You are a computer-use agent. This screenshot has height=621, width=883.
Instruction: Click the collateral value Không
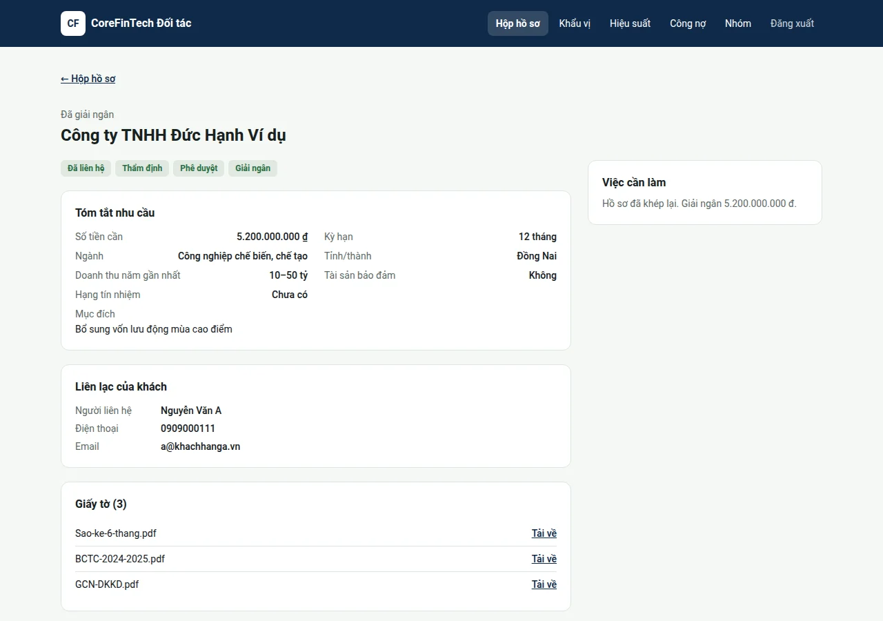[543, 275]
